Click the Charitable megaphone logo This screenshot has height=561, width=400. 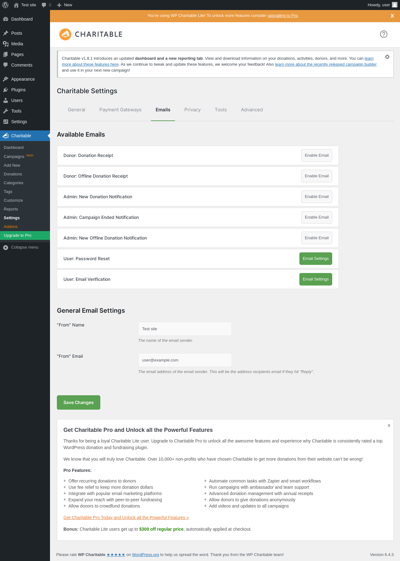click(65, 34)
